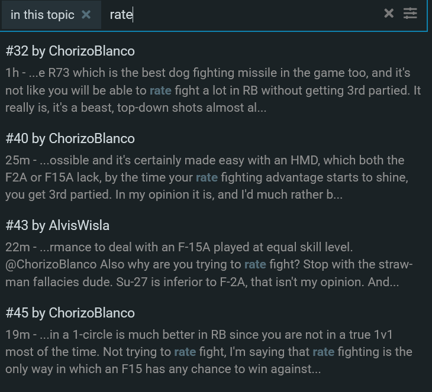This screenshot has width=432, height=392.
Task: Open advanced search filter options icon
Action: (410, 14)
